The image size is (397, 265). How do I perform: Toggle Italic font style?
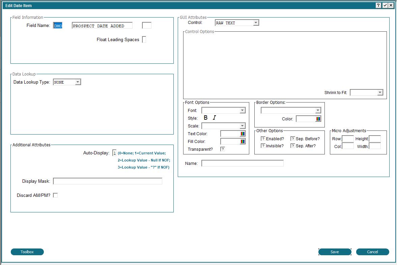[x=214, y=118]
